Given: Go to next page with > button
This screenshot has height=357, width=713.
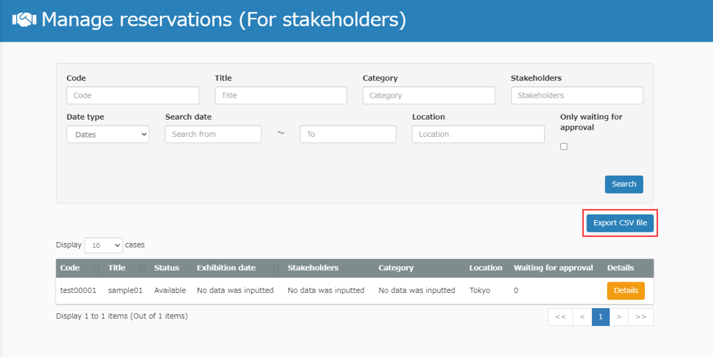Looking at the screenshot, I should click(619, 317).
